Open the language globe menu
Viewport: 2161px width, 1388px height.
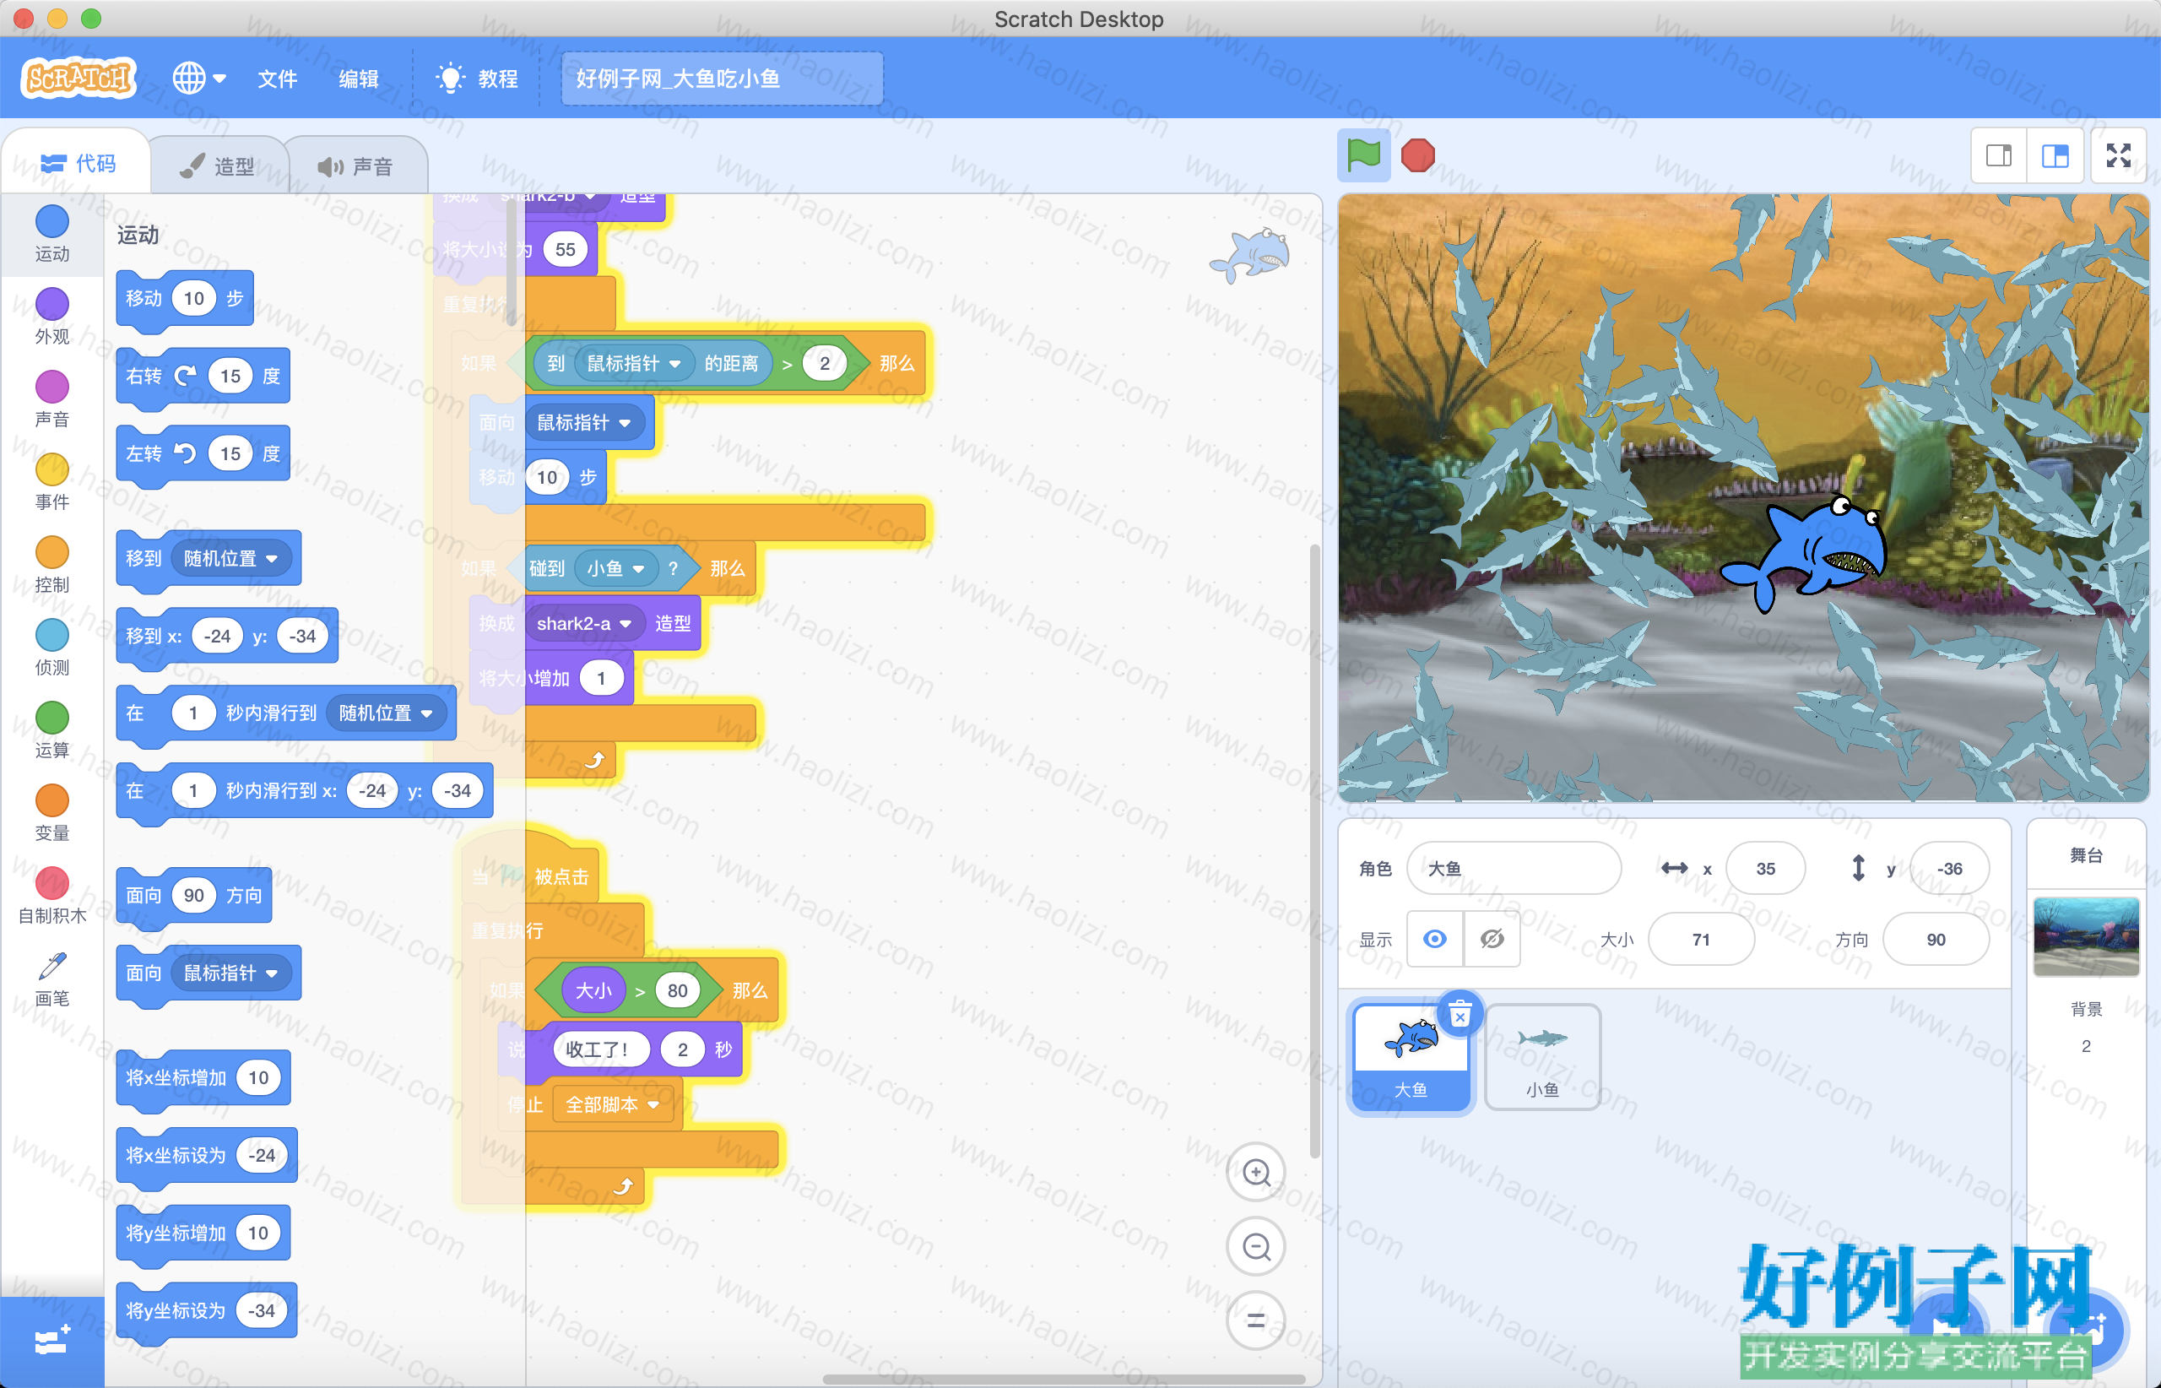[198, 79]
